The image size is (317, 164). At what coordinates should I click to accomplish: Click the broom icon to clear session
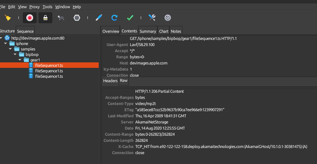pyautogui.click(x=8, y=18)
